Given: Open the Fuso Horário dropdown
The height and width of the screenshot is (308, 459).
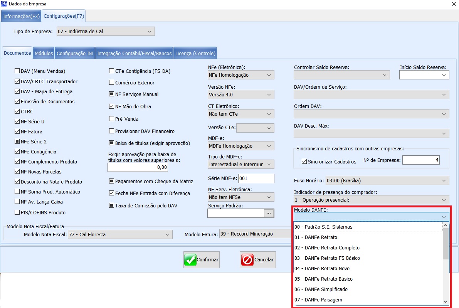Looking at the screenshot, I should 444,180.
